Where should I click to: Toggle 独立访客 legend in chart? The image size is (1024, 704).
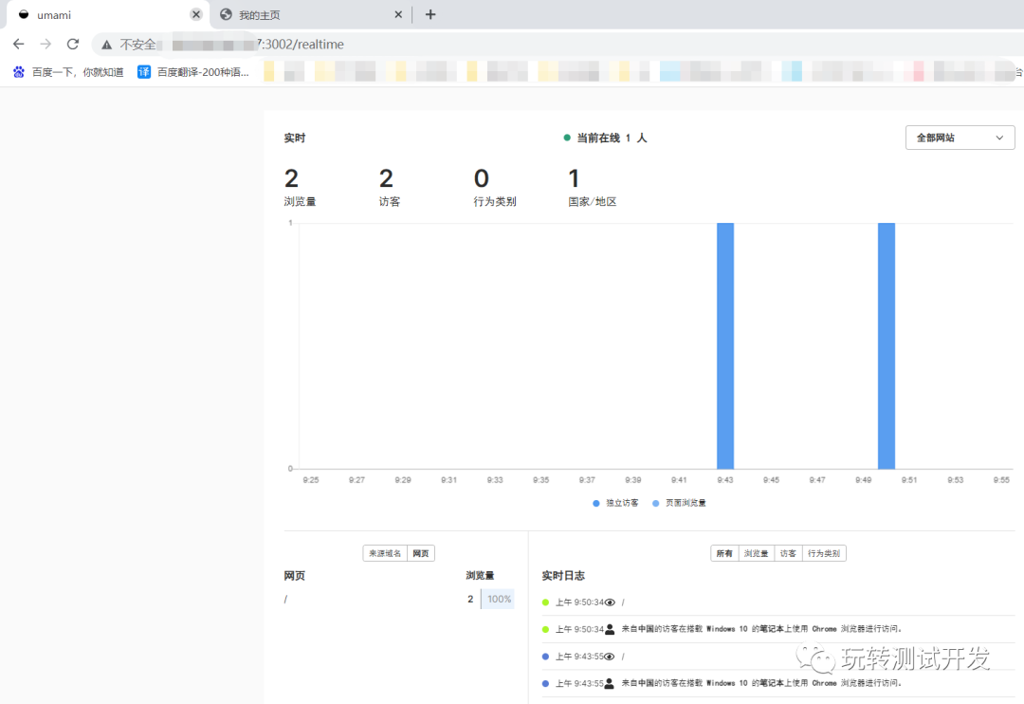tap(616, 503)
